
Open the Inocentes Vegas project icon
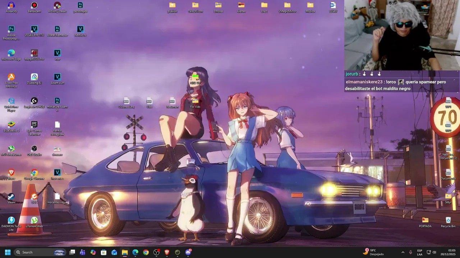[57, 175]
